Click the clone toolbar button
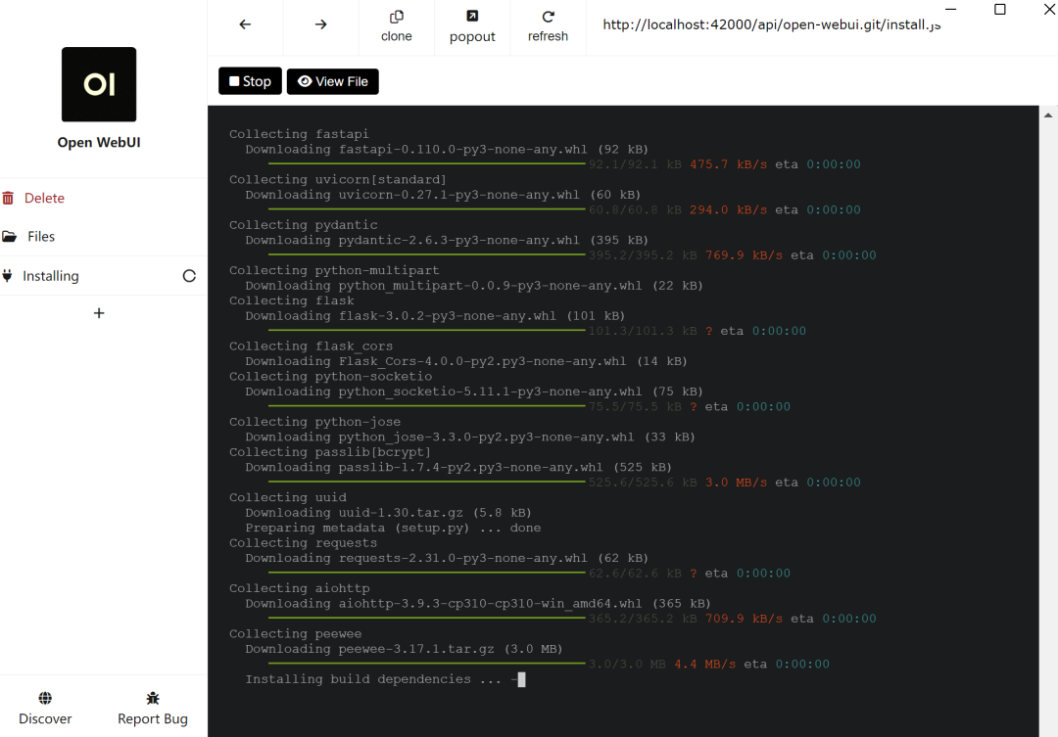 point(396,26)
